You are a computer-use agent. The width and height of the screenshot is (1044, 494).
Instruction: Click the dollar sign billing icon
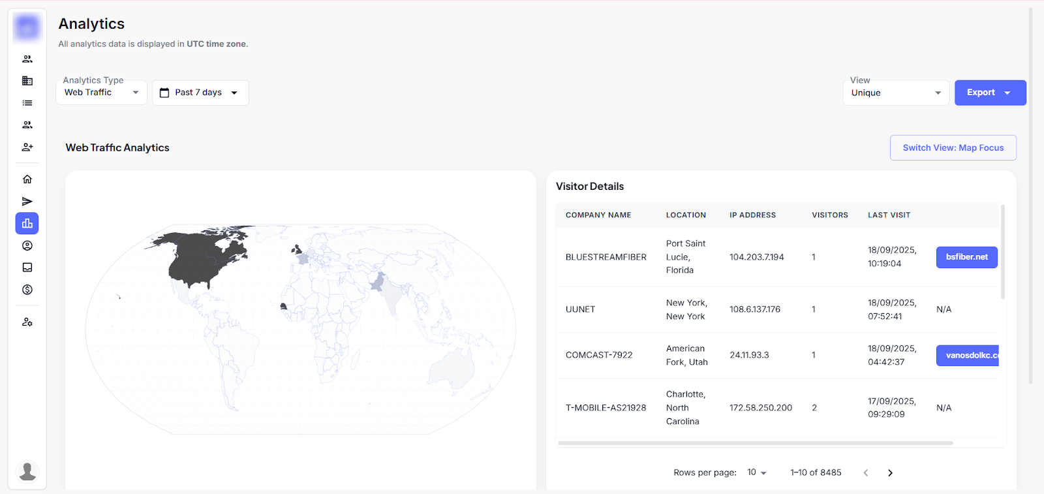point(27,290)
